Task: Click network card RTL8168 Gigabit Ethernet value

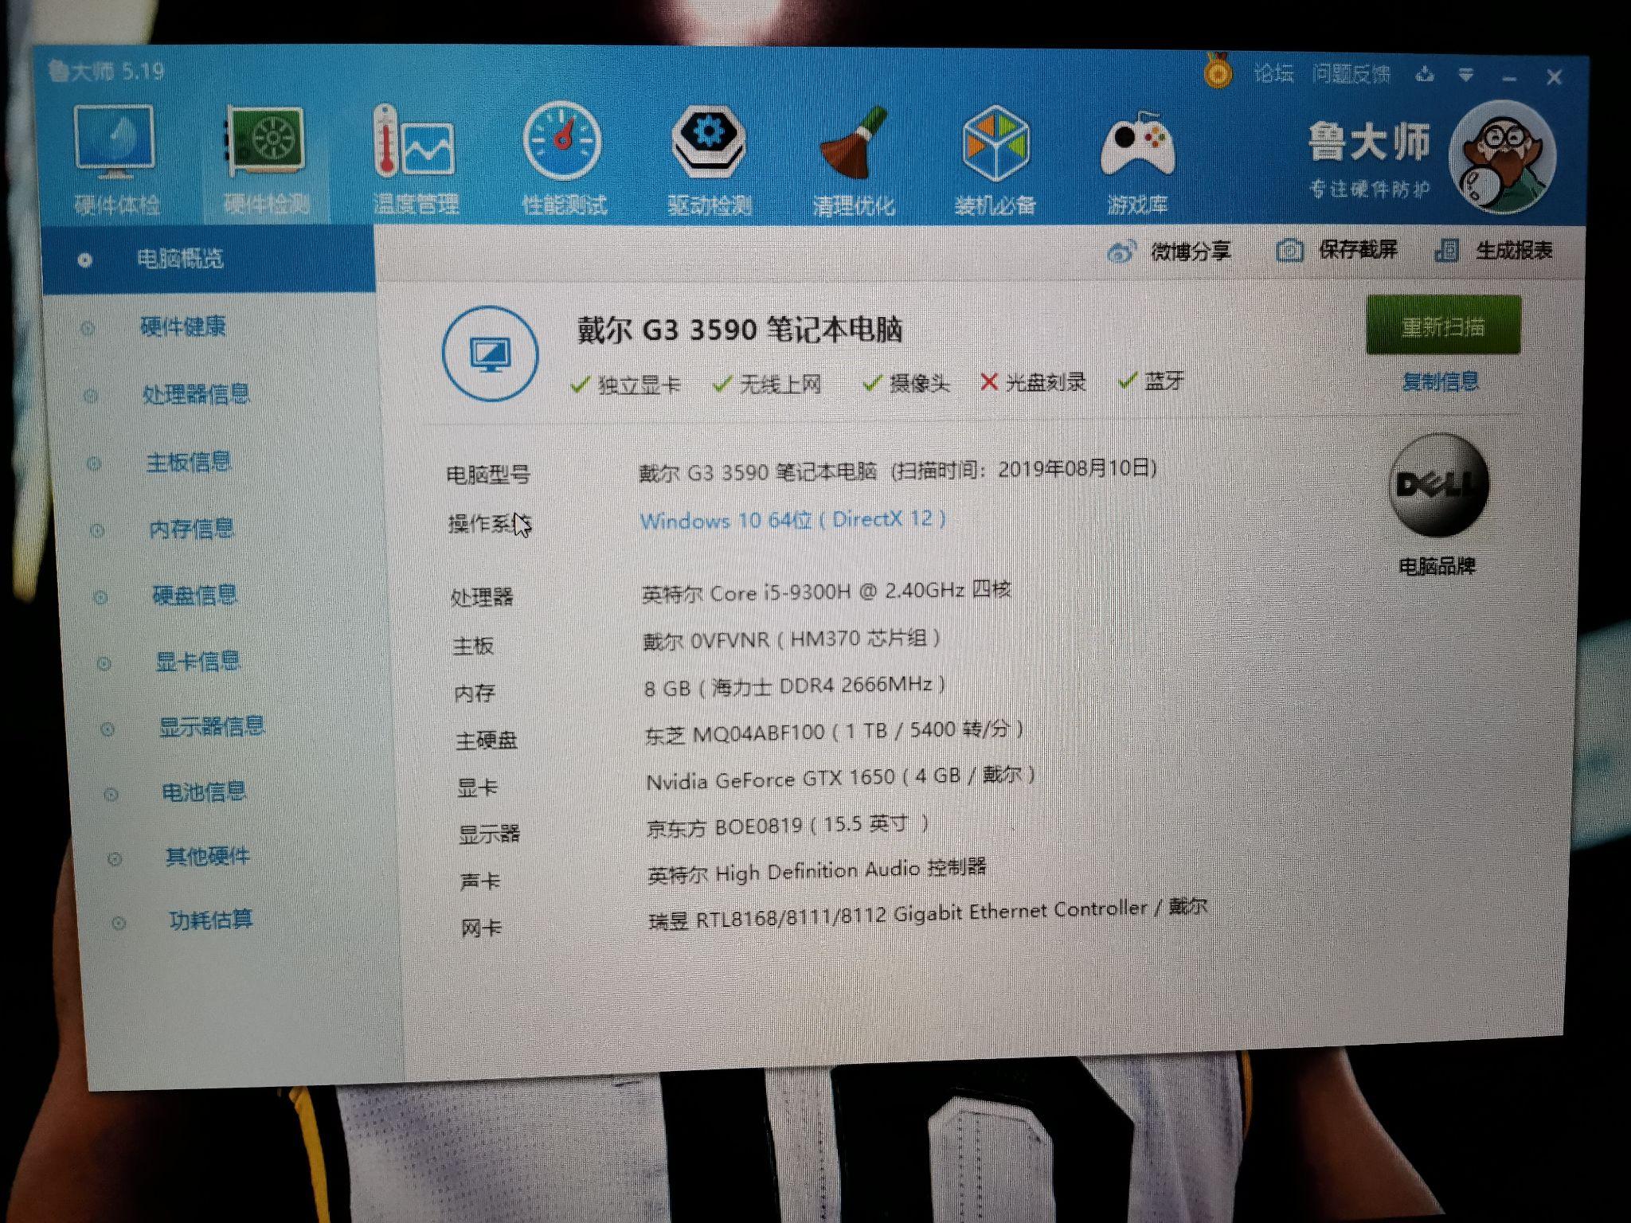Action: coord(928,914)
